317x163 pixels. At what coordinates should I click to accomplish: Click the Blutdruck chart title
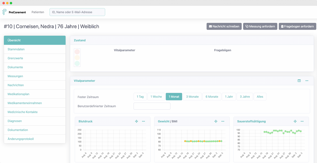coord(85,121)
